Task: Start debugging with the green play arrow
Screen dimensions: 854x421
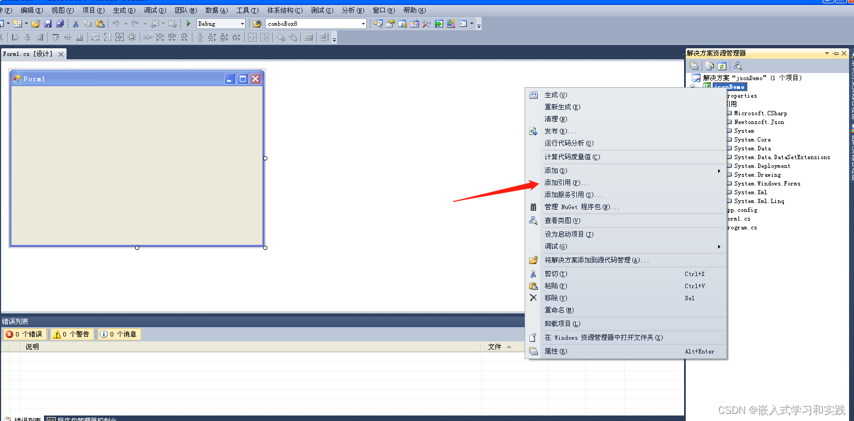Action: coord(188,24)
